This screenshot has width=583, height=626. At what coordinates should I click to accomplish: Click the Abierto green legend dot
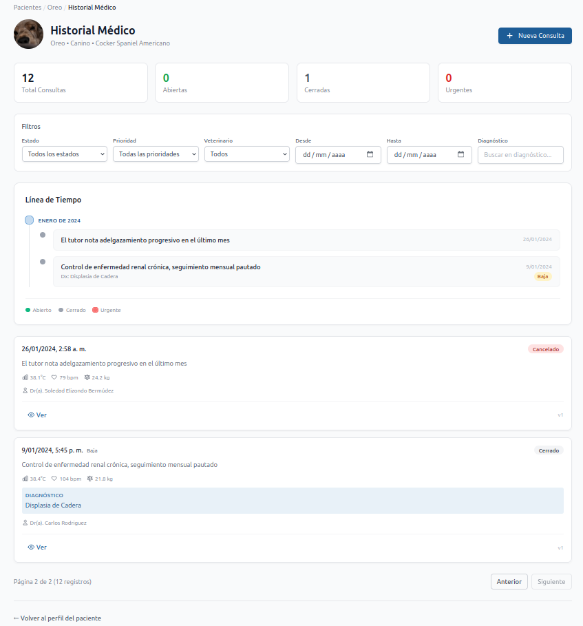click(x=28, y=310)
